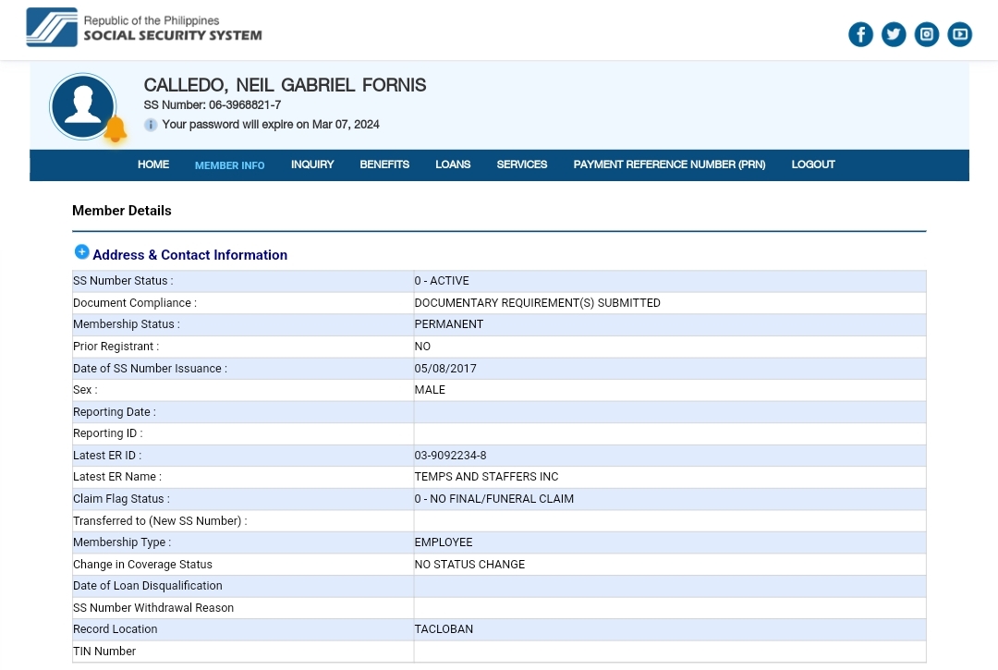
Task: Open the SSS Twitter page icon
Action: pyautogui.click(x=894, y=35)
